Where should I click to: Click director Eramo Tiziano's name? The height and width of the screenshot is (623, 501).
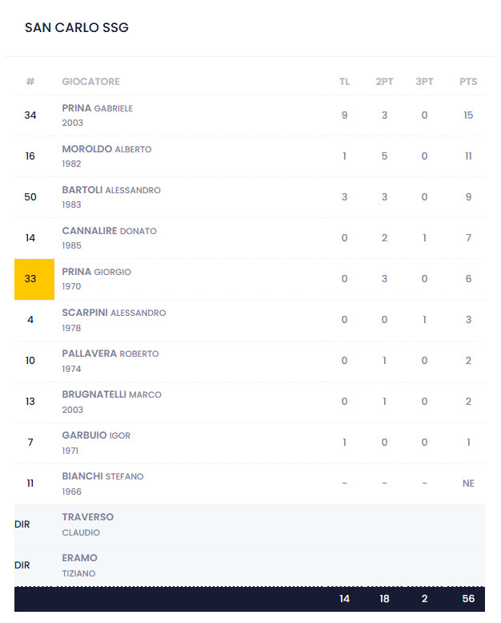pos(79,558)
